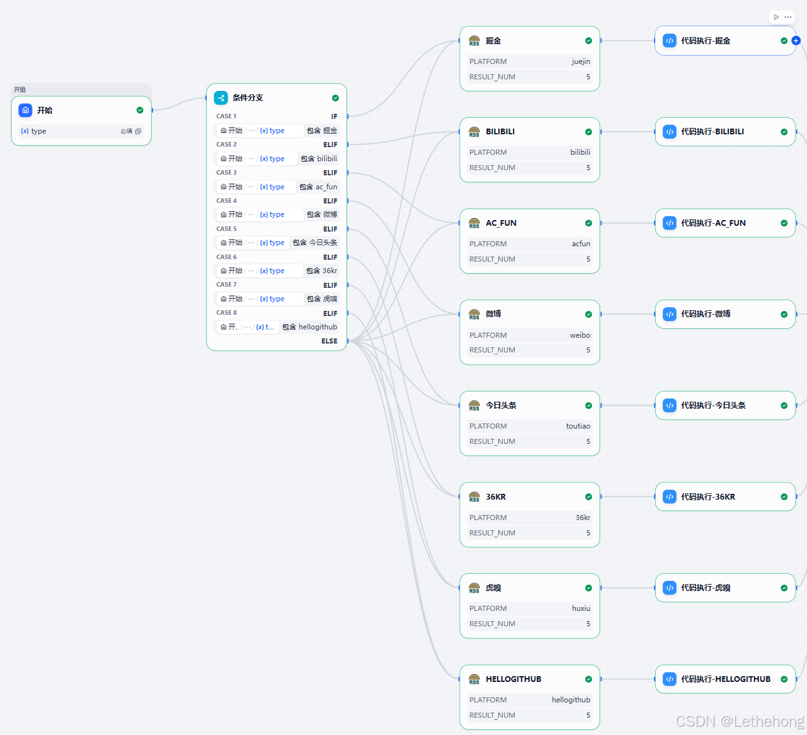Click code icon of 代码执行-36KR node
The height and width of the screenshot is (735, 807).
pyautogui.click(x=669, y=496)
